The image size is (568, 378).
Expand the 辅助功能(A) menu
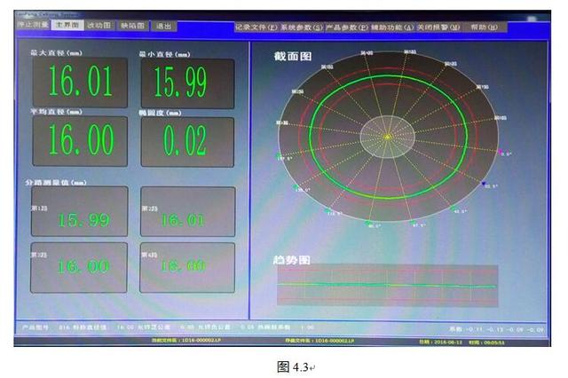pyautogui.click(x=395, y=28)
